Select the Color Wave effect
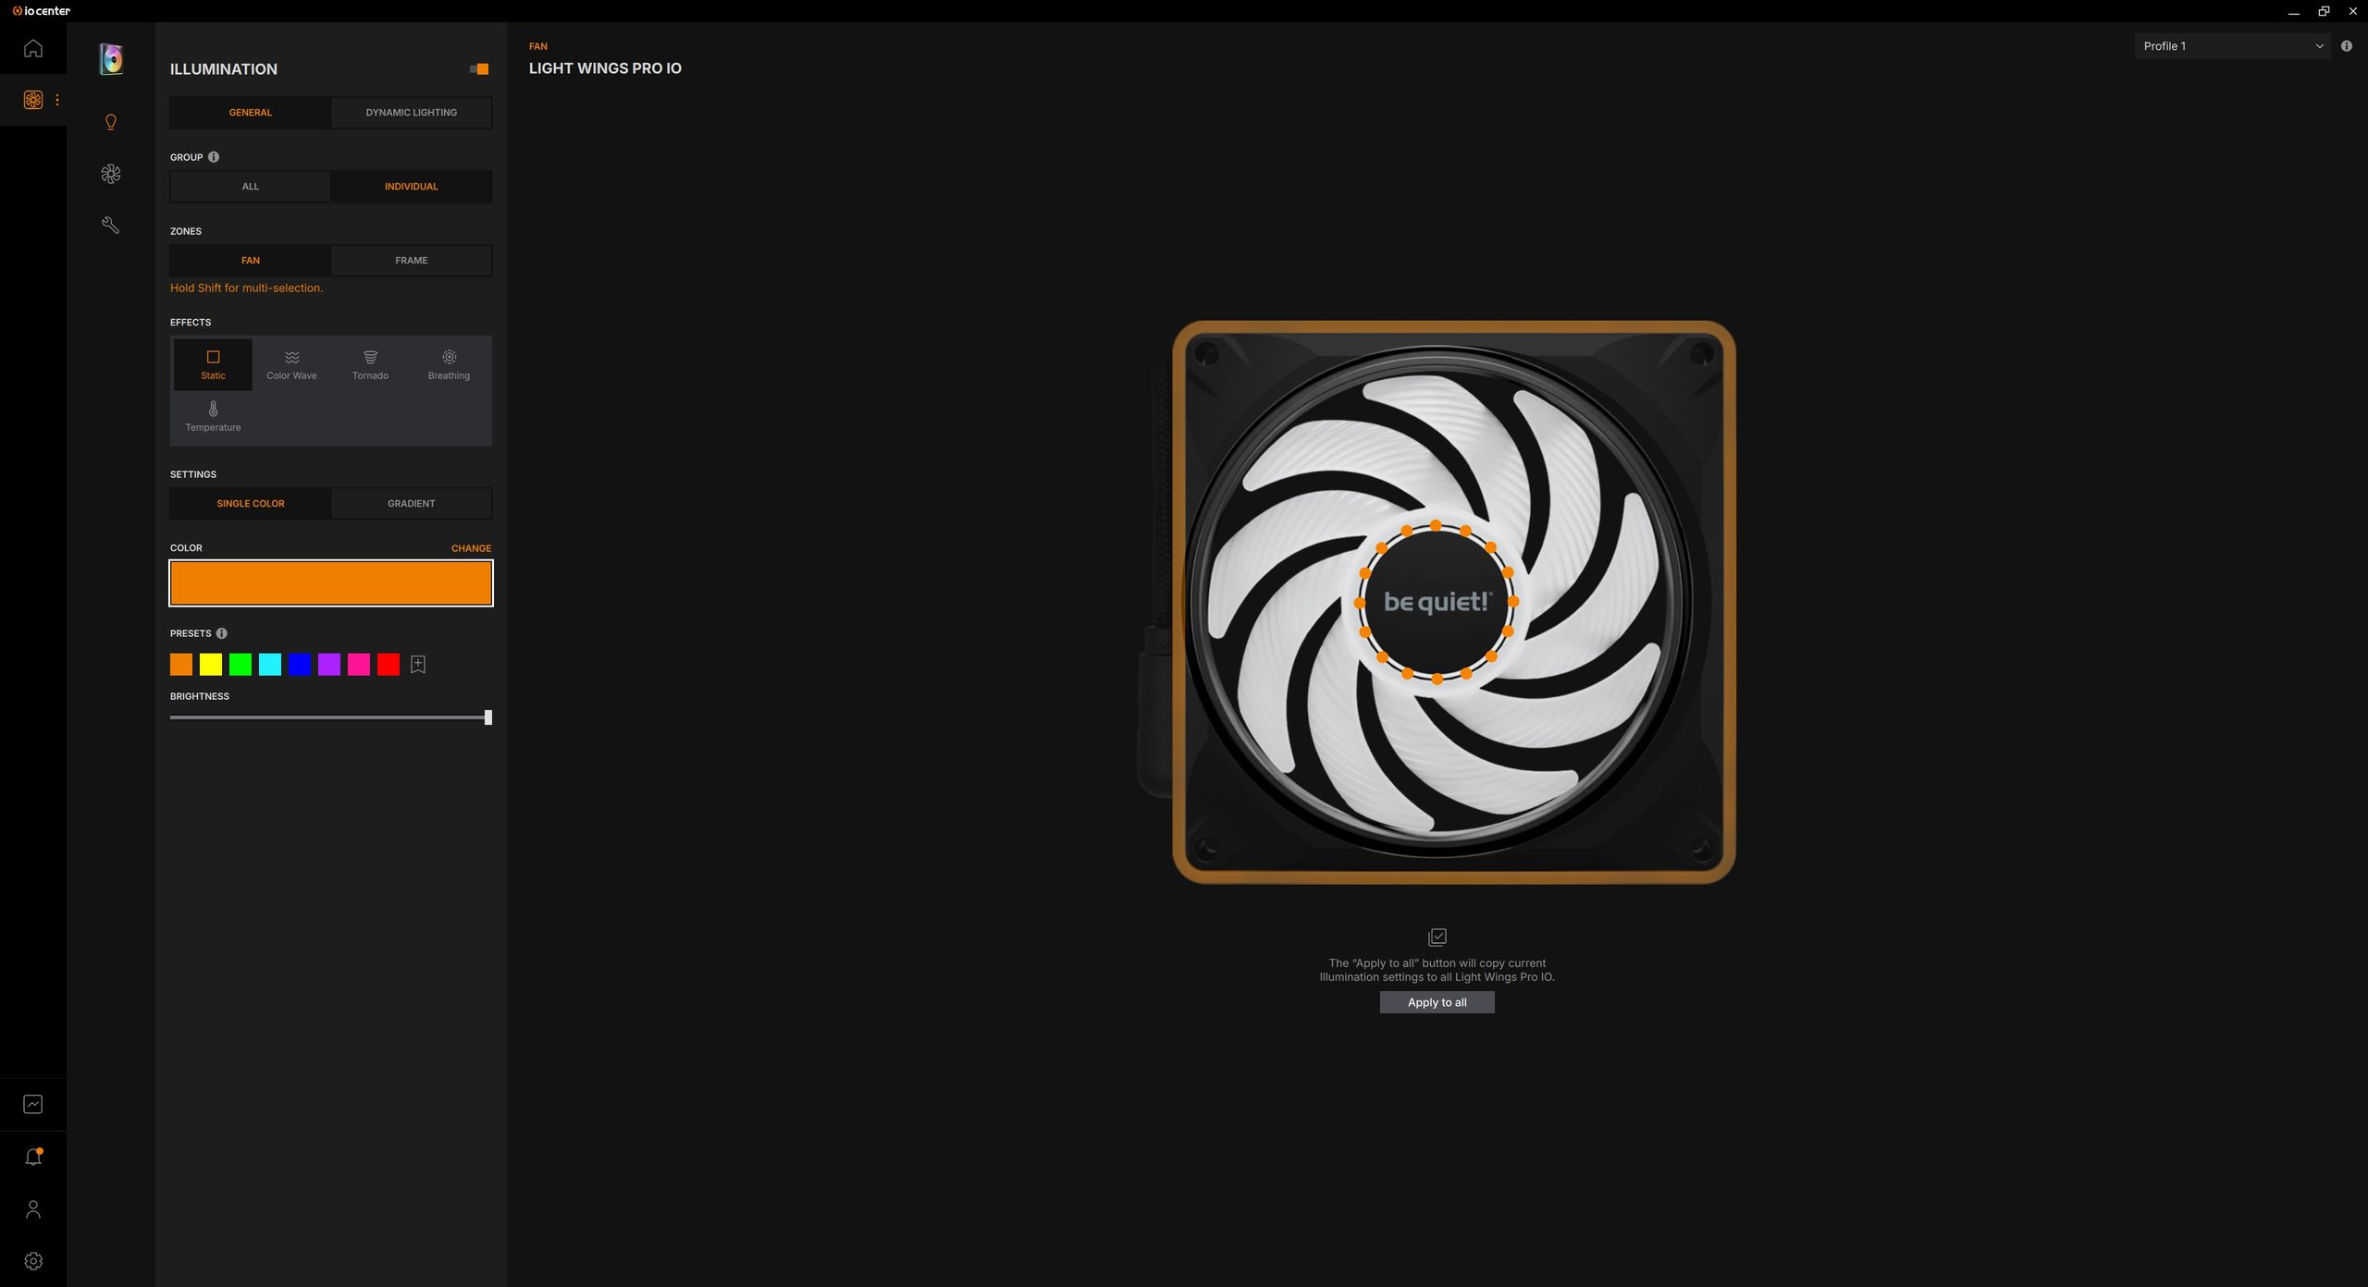Image resolution: width=2368 pixels, height=1287 pixels. 291,365
